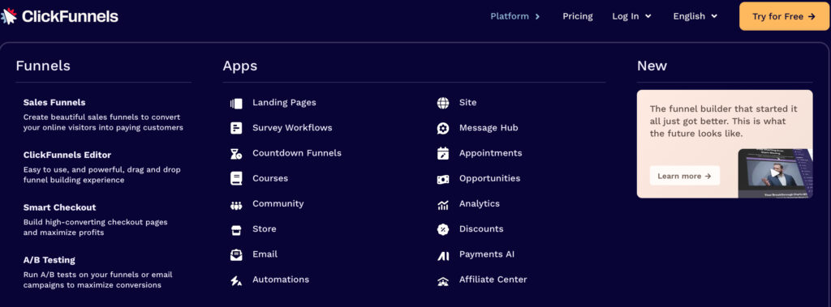Expand the Platform menu chevron
Image resolution: width=831 pixels, height=307 pixels.
[537, 16]
